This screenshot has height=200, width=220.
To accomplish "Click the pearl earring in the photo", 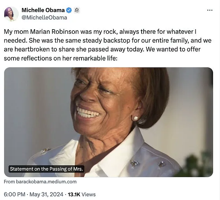I will tap(135, 118).
